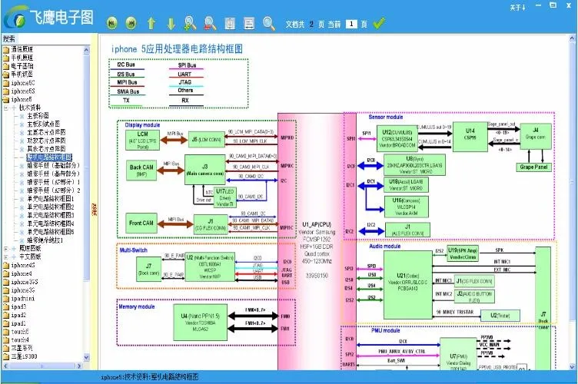Collapse the 技术资料 node
Image resolution: width=578 pixels, height=384 pixels.
click(6, 108)
